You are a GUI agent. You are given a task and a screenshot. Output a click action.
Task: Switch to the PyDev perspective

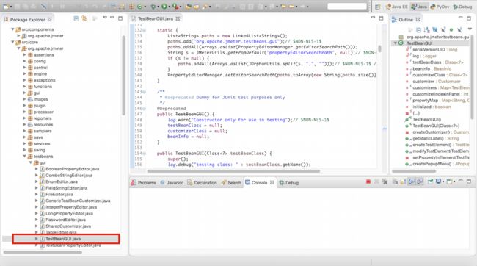440,7
